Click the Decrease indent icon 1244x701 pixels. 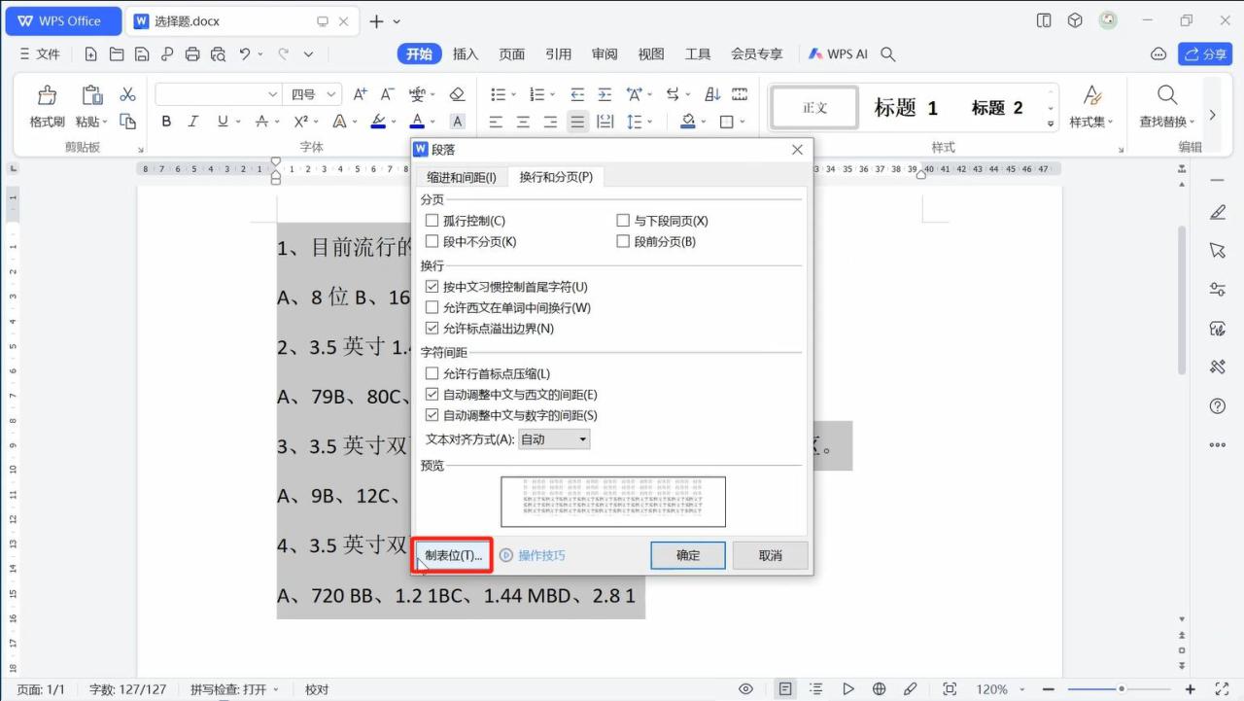577,94
